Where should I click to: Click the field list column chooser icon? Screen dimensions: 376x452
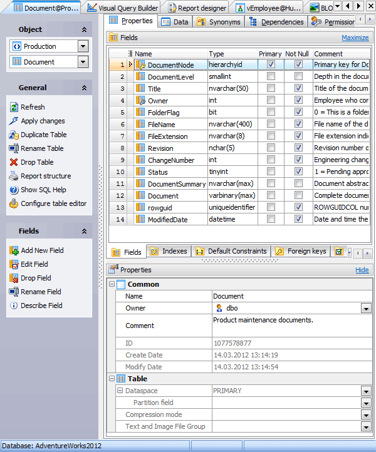pos(130,54)
